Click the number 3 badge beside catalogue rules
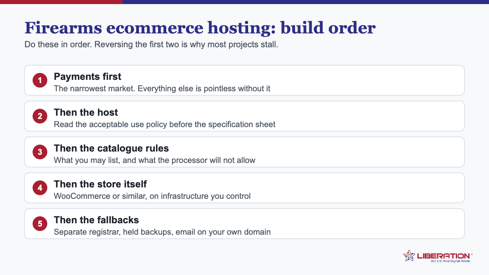Viewport: 489px width, 275px height. tap(40, 152)
